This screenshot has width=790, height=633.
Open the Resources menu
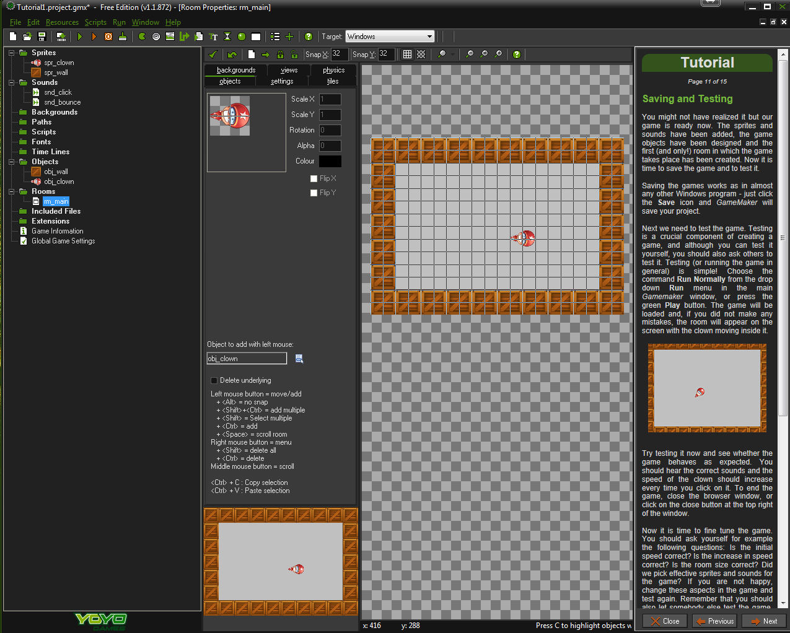pyautogui.click(x=62, y=22)
